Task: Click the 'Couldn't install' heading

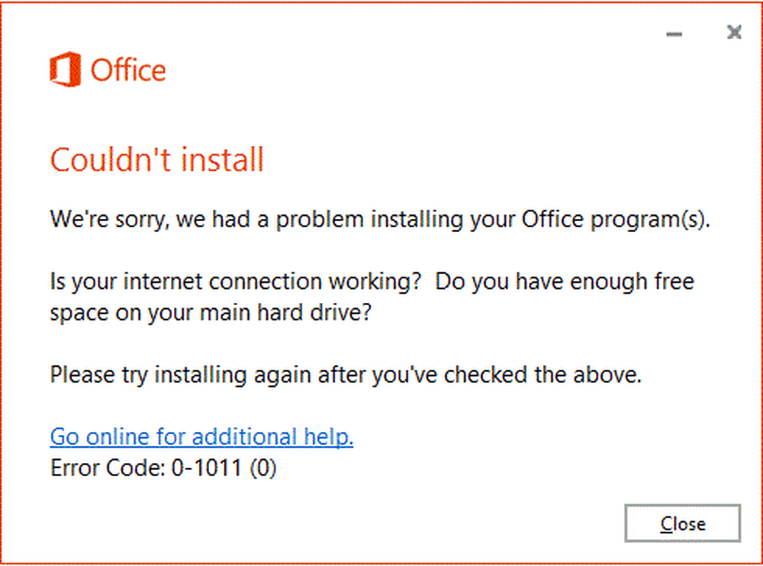Action: pos(156,159)
